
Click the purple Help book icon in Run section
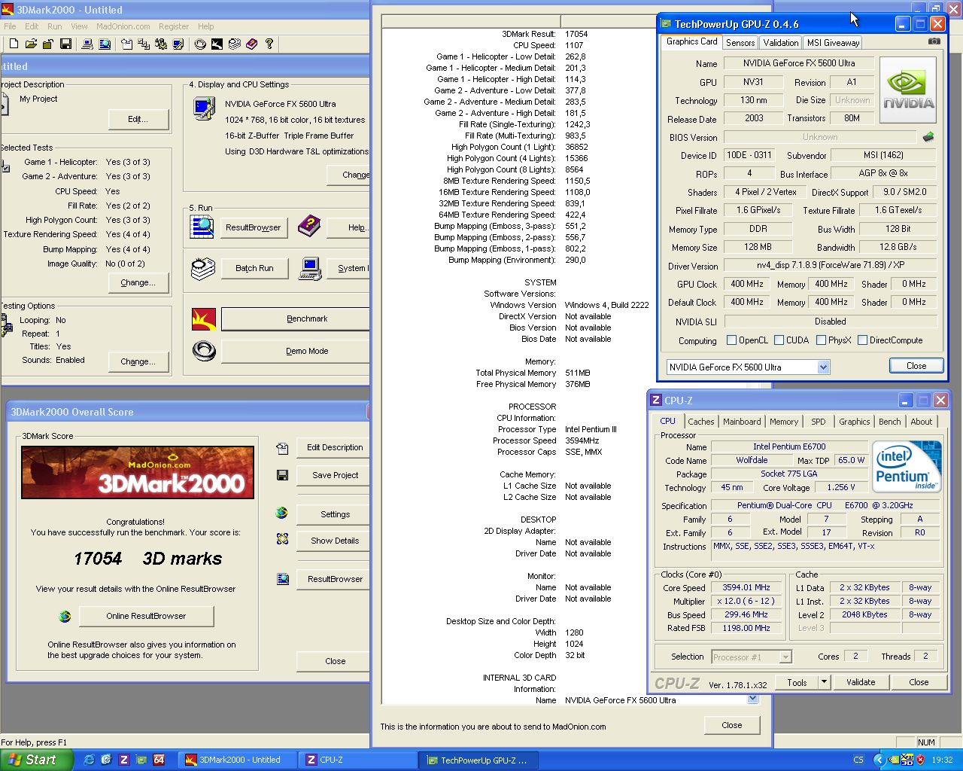[x=309, y=226]
